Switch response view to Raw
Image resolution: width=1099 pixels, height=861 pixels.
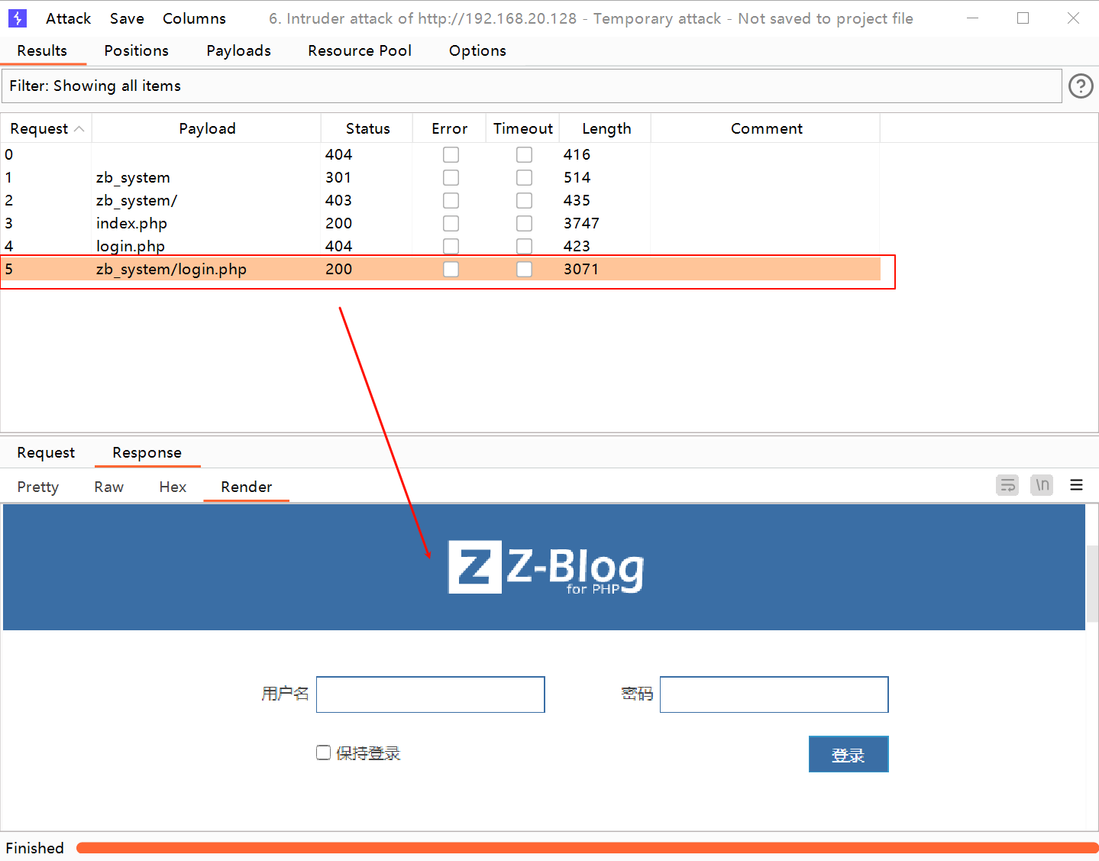coord(109,487)
